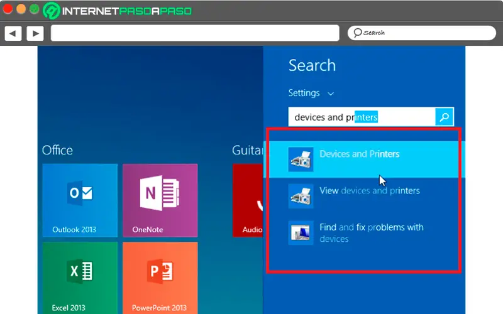The width and height of the screenshot is (503, 314).
Task: Open the Devices and Printers result
Action: pyautogui.click(x=364, y=160)
